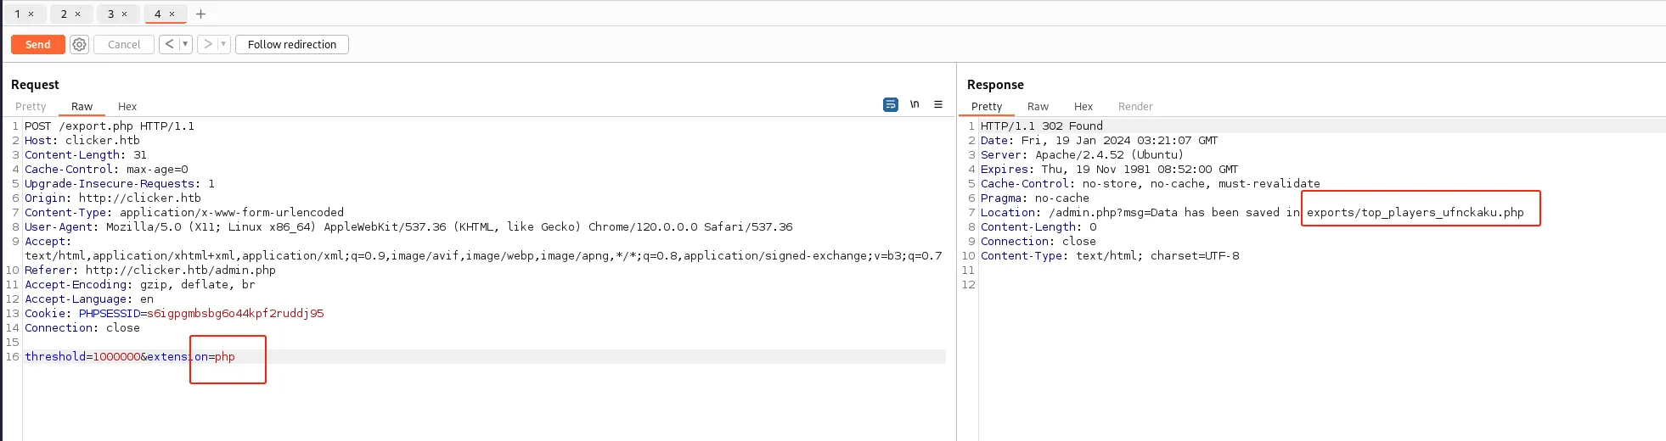1666x441 pixels.
Task: Expand the back history dropdown arrow
Action: [x=185, y=44]
